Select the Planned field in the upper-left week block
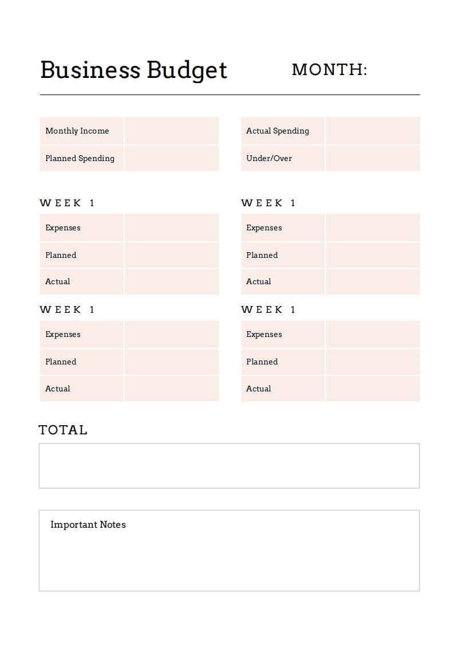This screenshot has height=667, width=458. [172, 255]
